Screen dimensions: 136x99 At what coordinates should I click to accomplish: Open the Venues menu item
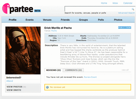(x=47, y=20)
